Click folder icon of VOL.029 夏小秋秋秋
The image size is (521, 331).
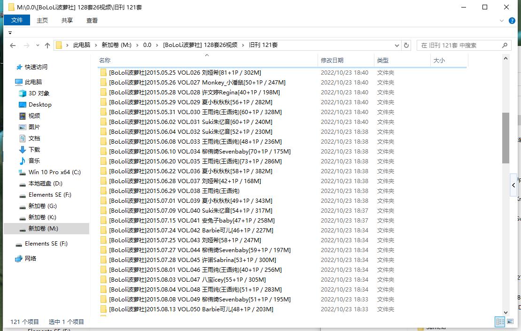pyautogui.click(x=103, y=102)
